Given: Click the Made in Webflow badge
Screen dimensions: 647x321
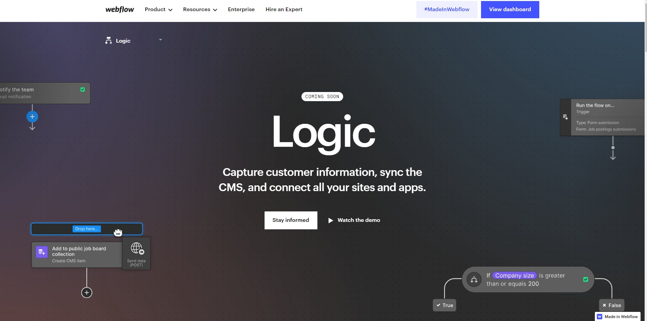Looking at the screenshot, I should (x=618, y=317).
